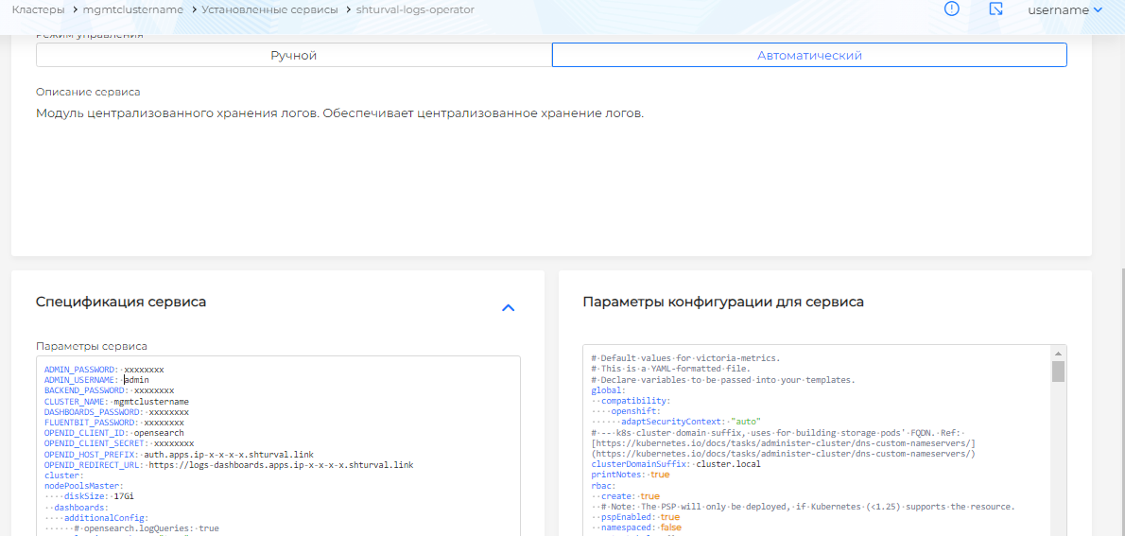Click Параметры конфигурации для сервиса heading
The height and width of the screenshot is (536, 1125).
coord(723,303)
